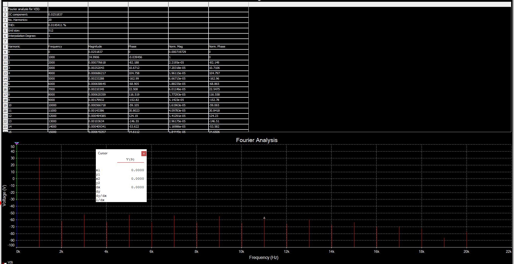This screenshot has height=264, width=514.
Task: Select magnitude cell 34.9906
Action: (x=108, y=57)
